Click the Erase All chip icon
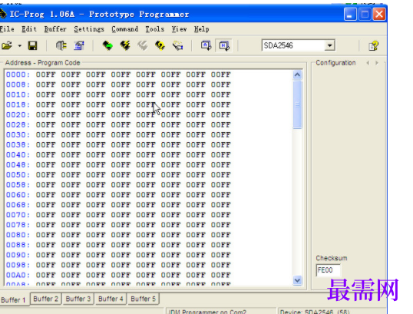Image resolution: width=413 pixels, height=314 pixels. point(160,46)
